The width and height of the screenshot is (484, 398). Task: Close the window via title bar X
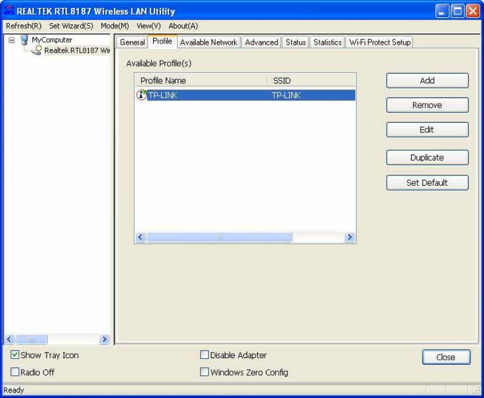pyautogui.click(x=473, y=11)
